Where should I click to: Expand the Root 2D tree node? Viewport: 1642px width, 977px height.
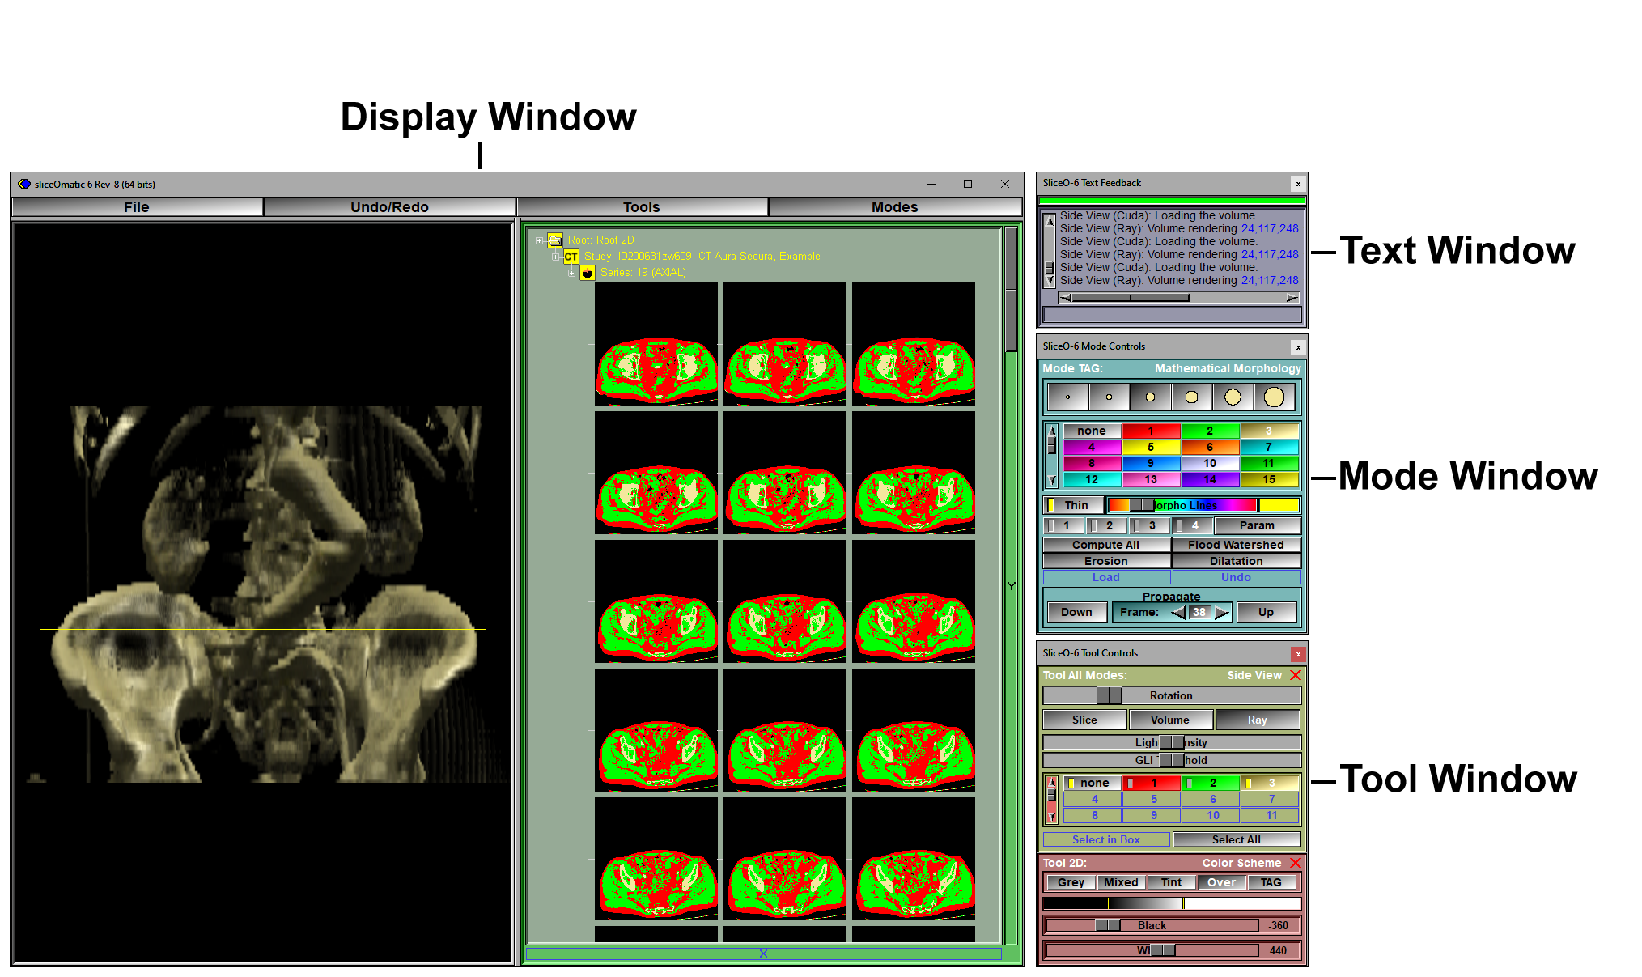point(540,240)
